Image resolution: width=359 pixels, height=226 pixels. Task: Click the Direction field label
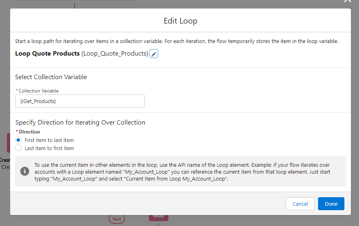(29, 132)
